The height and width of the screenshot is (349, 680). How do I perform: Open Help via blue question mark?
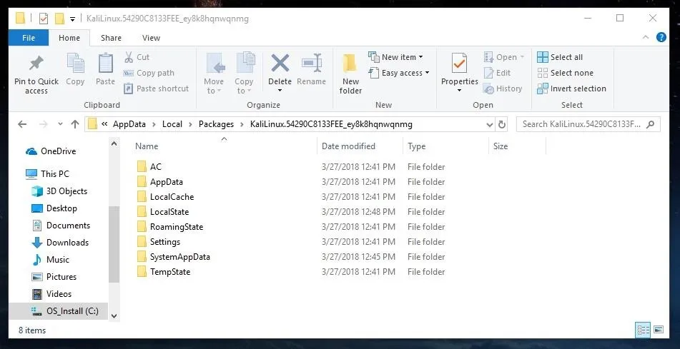tap(661, 37)
